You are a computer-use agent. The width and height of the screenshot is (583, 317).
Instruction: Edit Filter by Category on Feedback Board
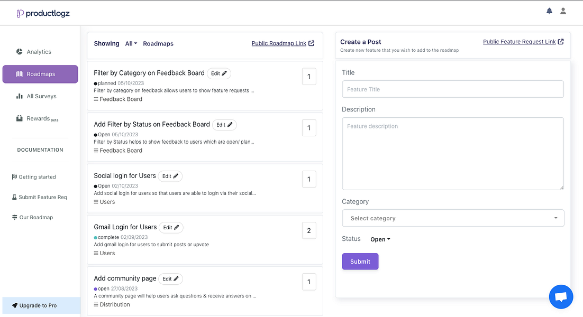pyautogui.click(x=218, y=73)
